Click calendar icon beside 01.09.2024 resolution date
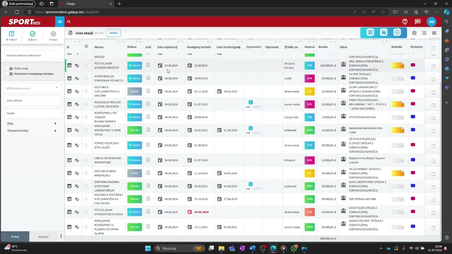Viewport: 452px width, 254px height. (x=219, y=130)
